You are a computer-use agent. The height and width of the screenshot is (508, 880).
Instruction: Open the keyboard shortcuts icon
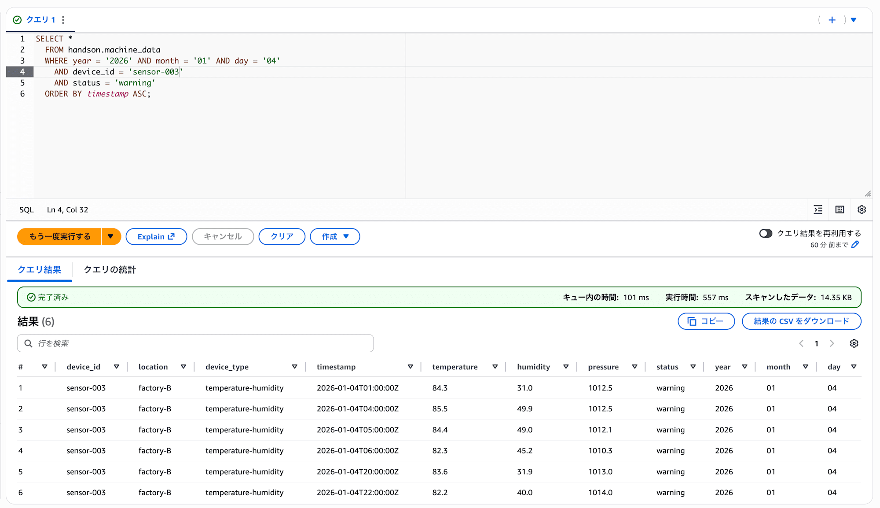pyautogui.click(x=840, y=210)
